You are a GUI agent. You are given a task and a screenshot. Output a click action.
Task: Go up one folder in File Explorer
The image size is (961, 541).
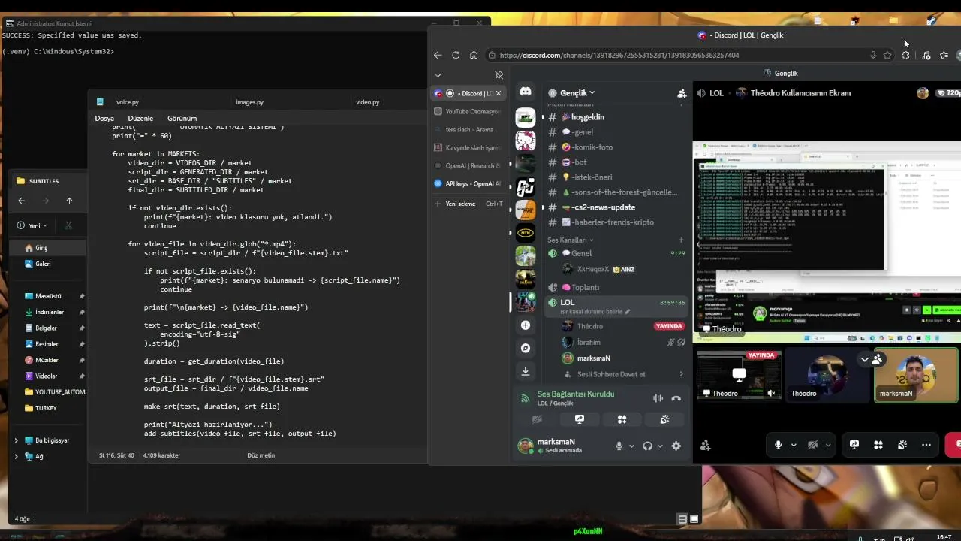tap(69, 201)
